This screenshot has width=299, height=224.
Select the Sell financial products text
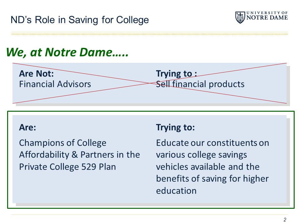[x=200, y=84]
